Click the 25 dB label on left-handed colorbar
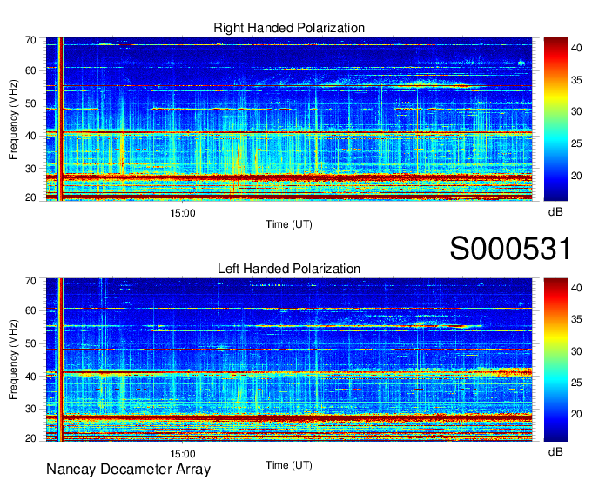This screenshot has width=592, height=480. 576,383
